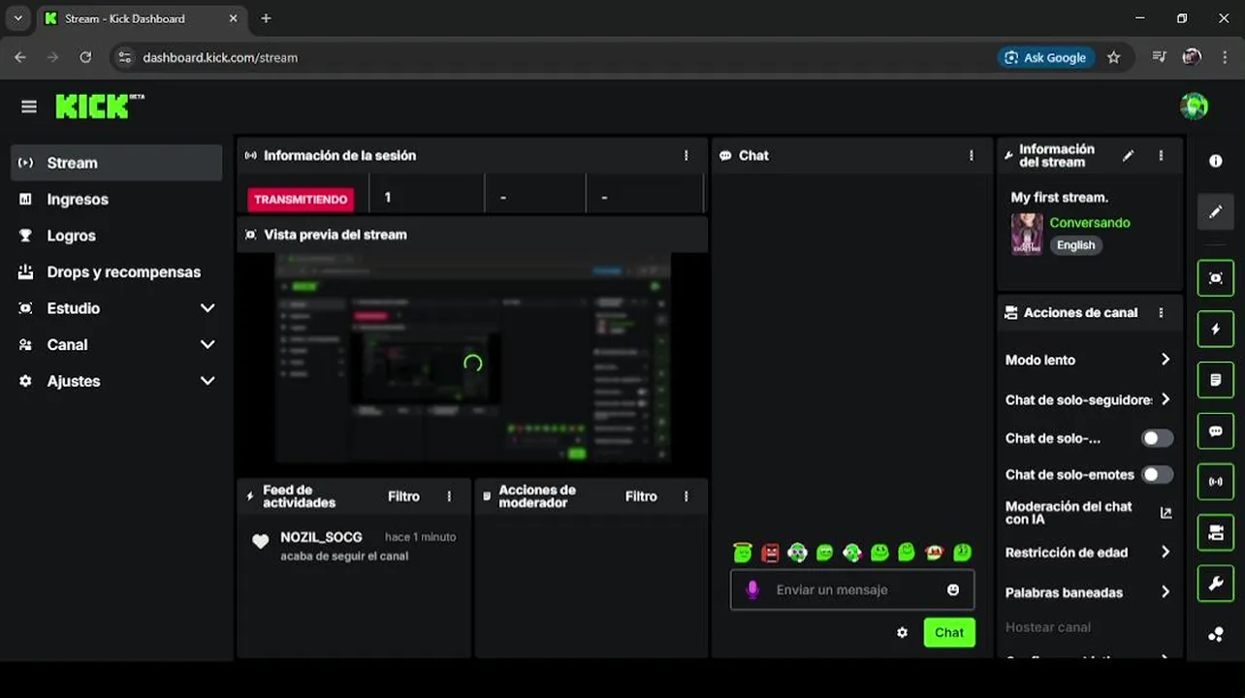Reload the page with browser refresh
The width and height of the screenshot is (1245, 698).
click(85, 57)
